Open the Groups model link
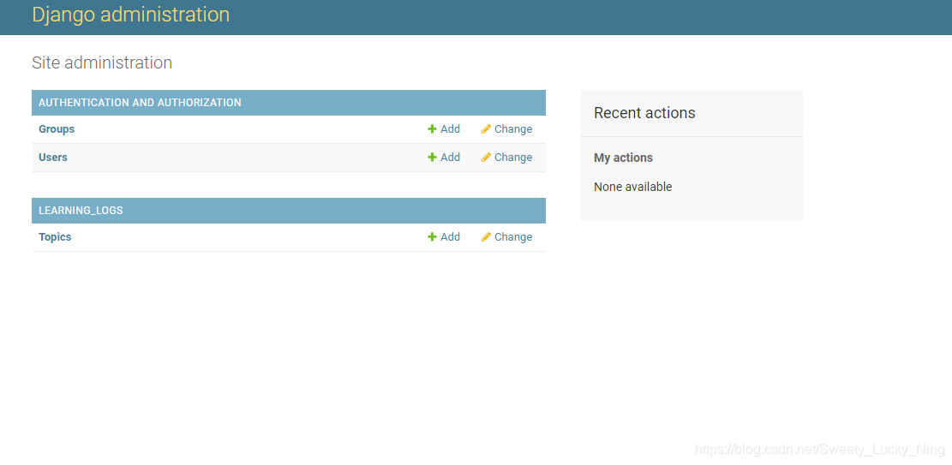The image size is (952, 465). coord(57,129)
